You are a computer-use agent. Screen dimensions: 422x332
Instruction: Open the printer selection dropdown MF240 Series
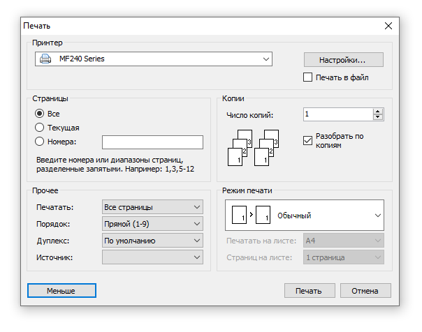pyautogui.click(x=154, y=59)
